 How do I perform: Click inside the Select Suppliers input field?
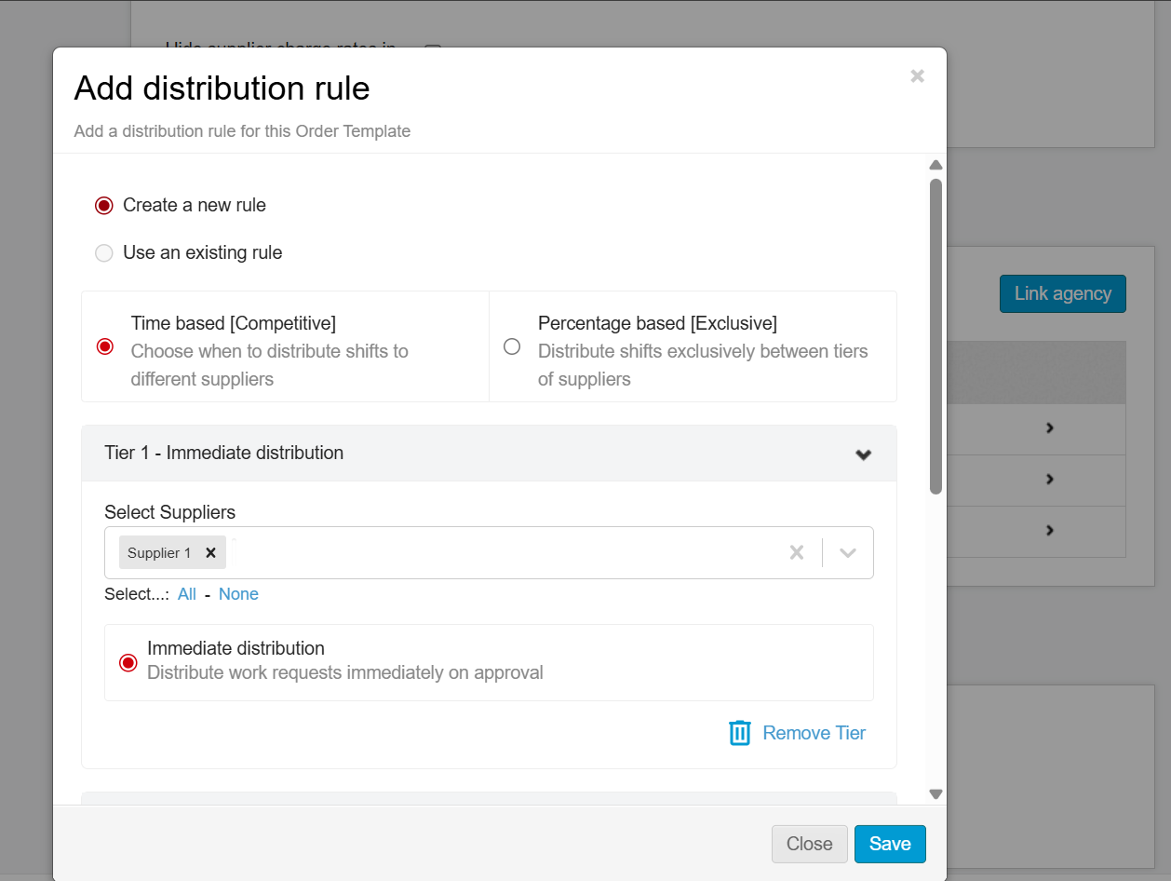pos(503,552)
